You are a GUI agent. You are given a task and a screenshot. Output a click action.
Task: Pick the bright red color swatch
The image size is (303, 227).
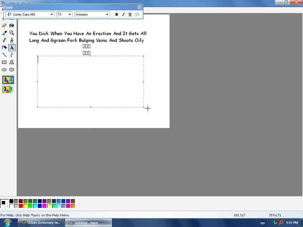(21, 206)
